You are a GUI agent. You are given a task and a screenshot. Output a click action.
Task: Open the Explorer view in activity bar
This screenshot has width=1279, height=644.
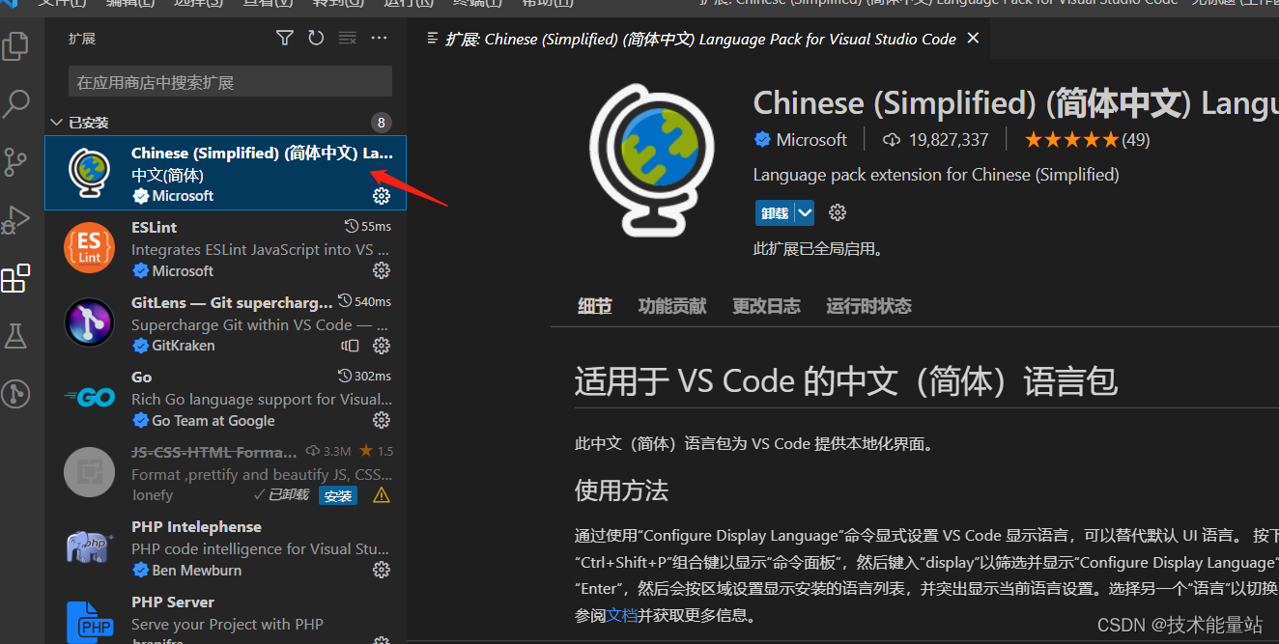(15, 45)
